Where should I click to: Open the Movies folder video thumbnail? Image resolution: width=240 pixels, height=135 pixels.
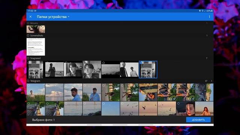pyautogui.click(x=36, y=29)
